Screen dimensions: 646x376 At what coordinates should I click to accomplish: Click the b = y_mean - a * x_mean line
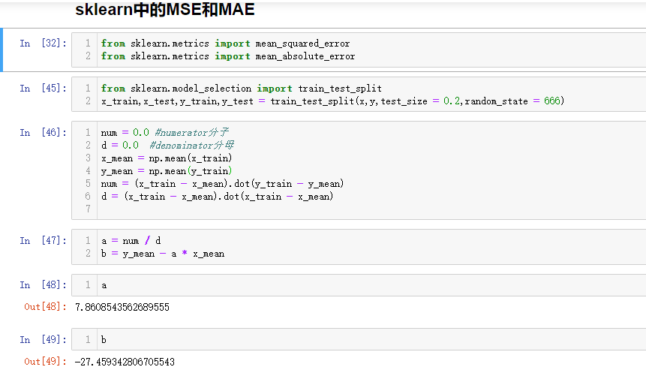[163, 254]
